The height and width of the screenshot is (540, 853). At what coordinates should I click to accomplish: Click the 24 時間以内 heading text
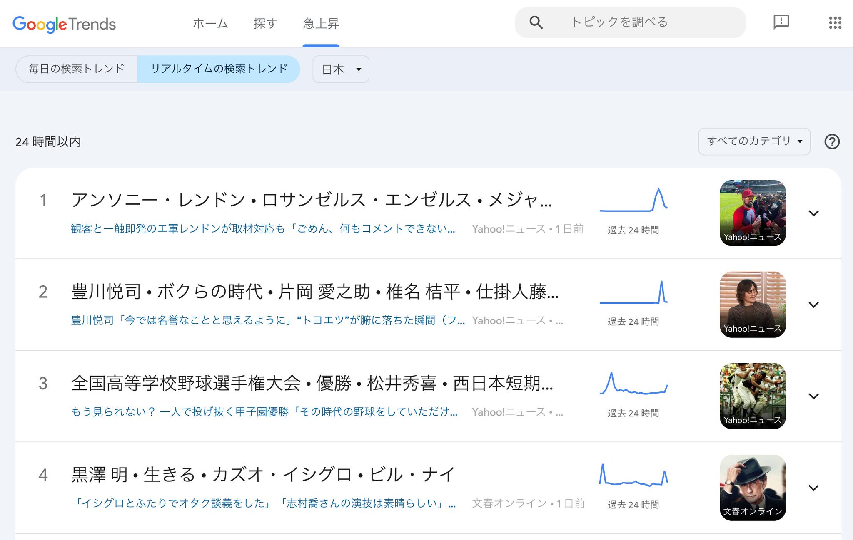click(48, 142)
